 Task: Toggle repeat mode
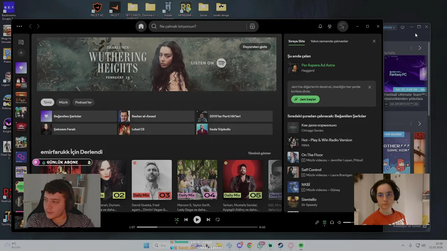[218, 220]
